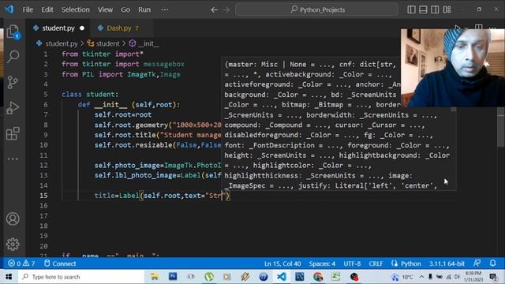Close the unsaved student.py tab dot
Screen dimensions: 505x284
82,28
